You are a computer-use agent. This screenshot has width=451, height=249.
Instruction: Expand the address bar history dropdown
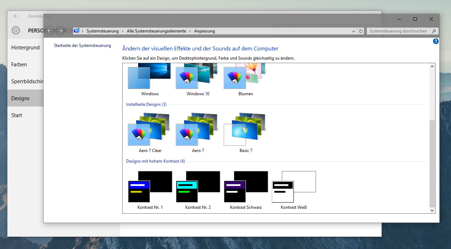pos(354,31)
